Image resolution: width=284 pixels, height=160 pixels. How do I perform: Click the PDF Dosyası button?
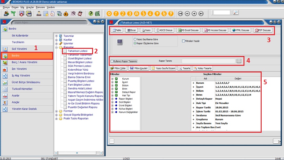[263, 30]
